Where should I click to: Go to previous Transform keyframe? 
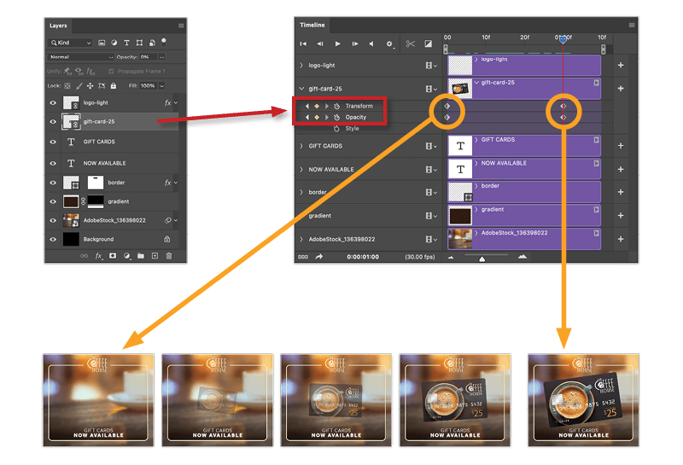click(x=307, y=107)
